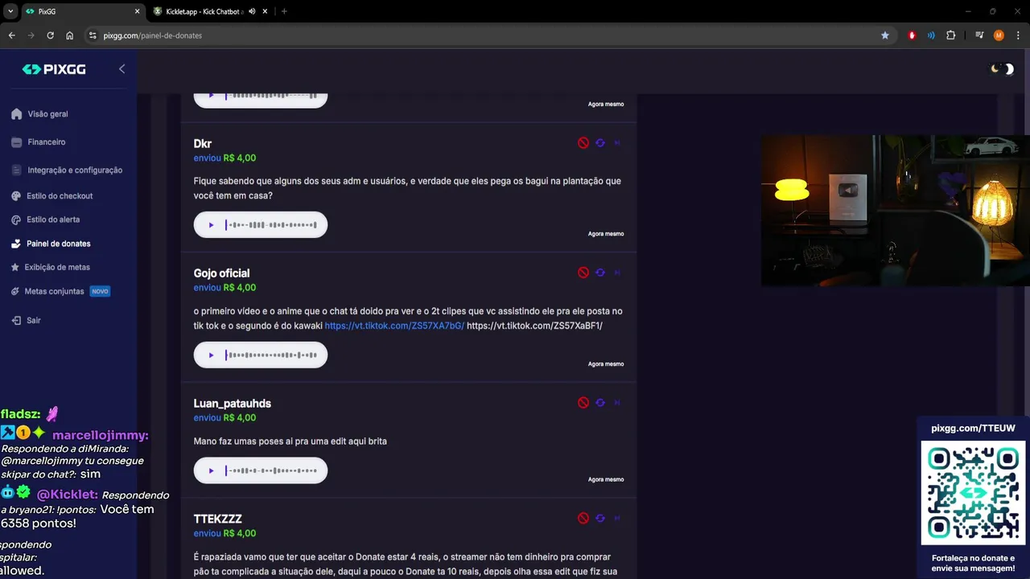Seek in Gojo oficial's audio waveform

pyautogui.click(x=272, y=355)
